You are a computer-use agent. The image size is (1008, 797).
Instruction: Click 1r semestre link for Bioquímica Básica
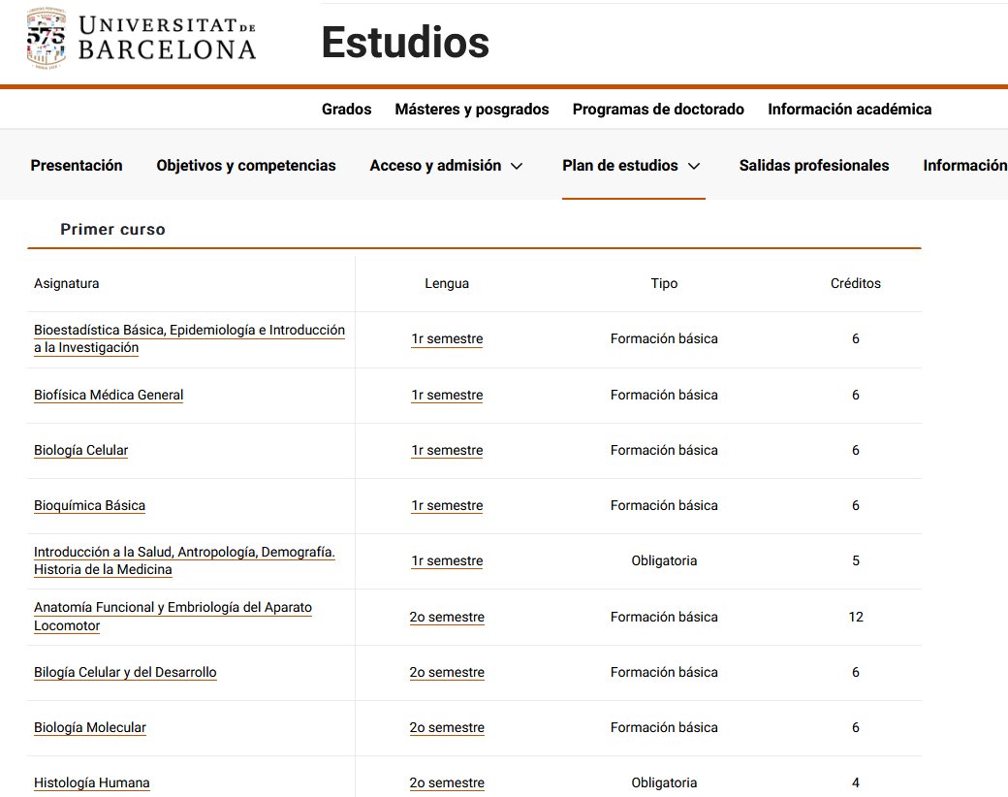coord(447,505)
